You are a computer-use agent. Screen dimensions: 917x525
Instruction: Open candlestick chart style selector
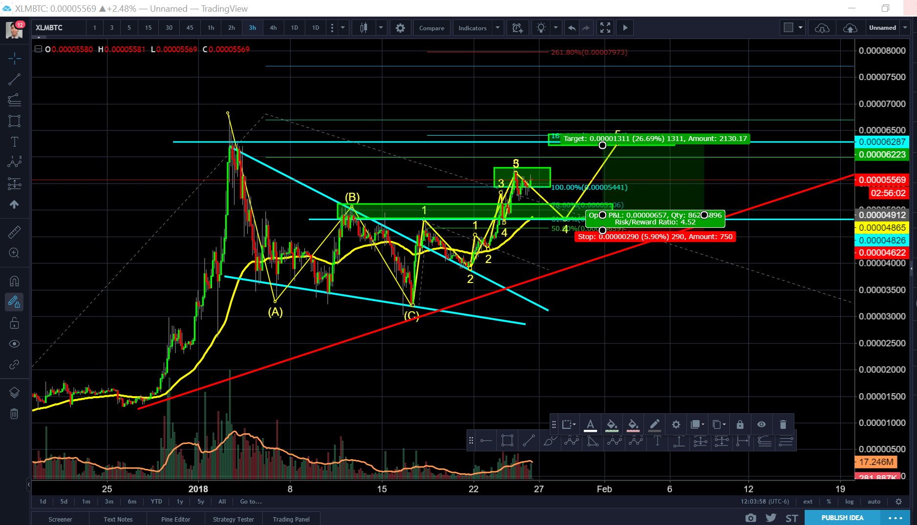tap(363, 28)
